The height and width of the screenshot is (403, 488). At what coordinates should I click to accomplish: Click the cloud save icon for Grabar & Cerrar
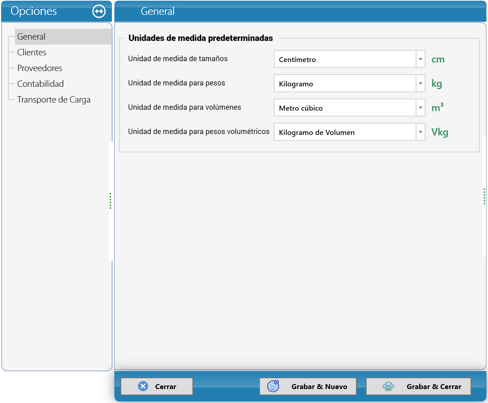tap(388, 386)
